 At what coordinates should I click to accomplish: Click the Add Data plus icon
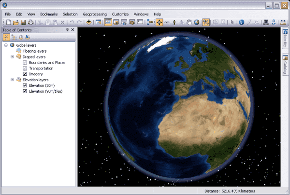click(89, 22)
